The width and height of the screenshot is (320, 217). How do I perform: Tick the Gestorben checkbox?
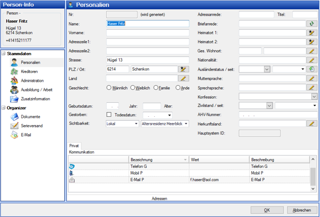pyautogui.click(x=109, y=115)
